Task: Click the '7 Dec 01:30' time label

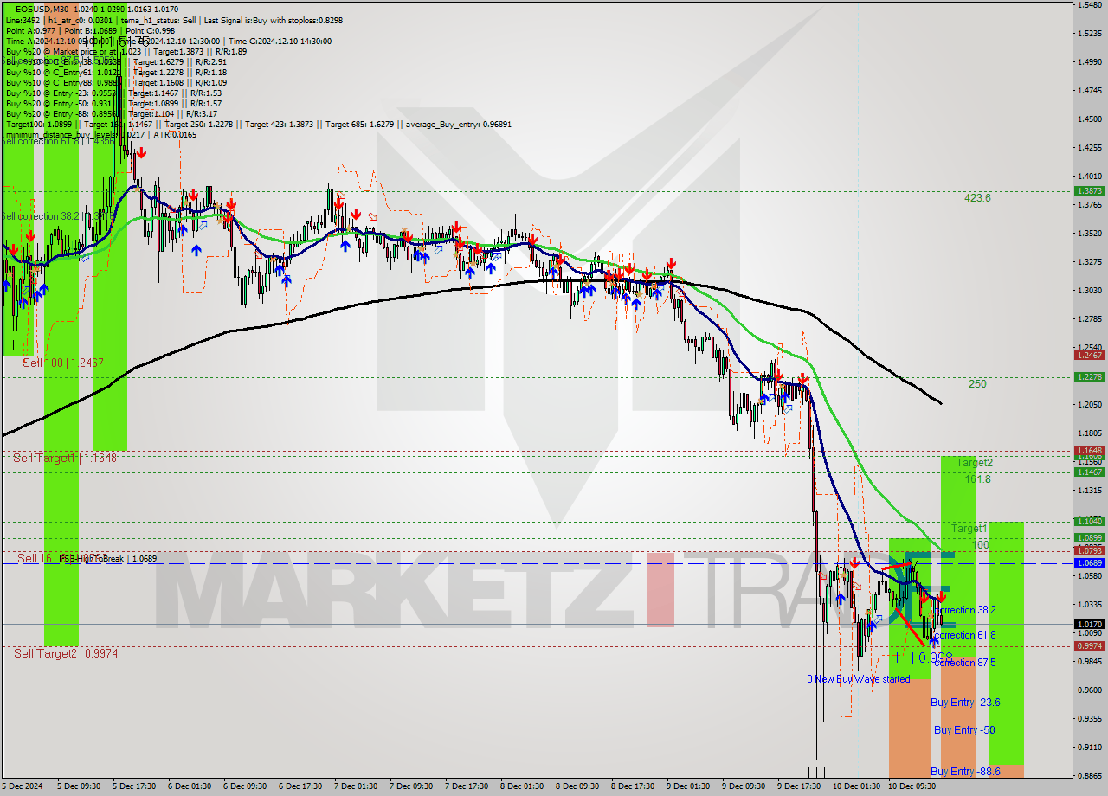Action: [x=356, y=786]
